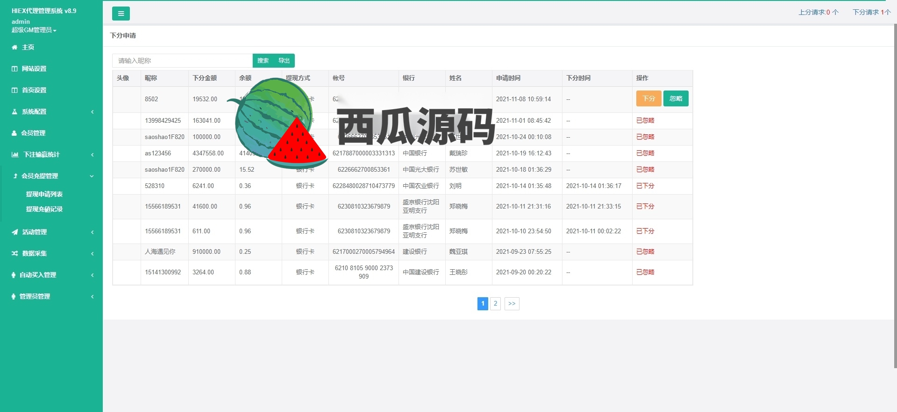Screen dimensions: 897x412
Task: Click the 管理员管理 person icon
Action: 14,296
